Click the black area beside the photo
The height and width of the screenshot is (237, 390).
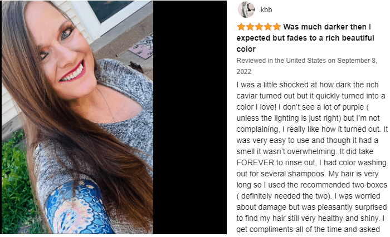click(x=190, y=117)
